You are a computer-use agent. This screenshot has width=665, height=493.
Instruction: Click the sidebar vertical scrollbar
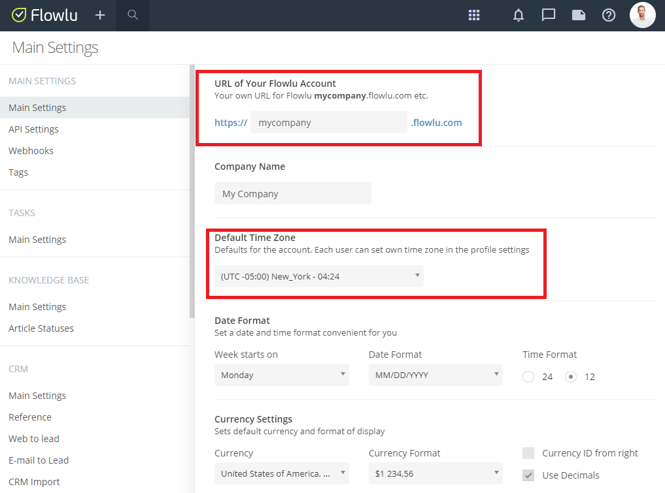(192, 191)
